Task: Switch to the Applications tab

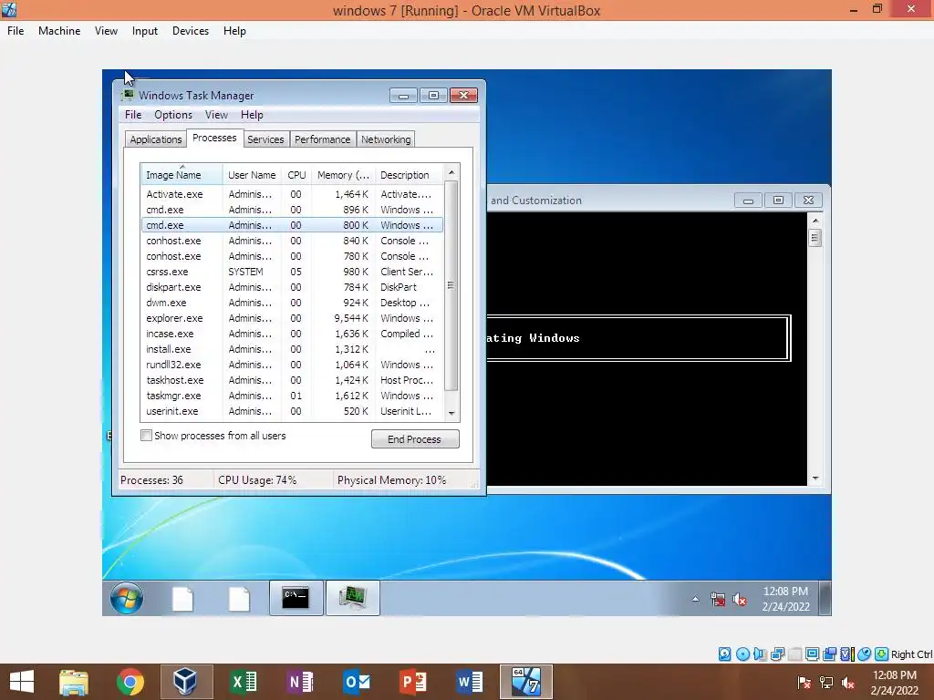Action: (x=155, y=139)
